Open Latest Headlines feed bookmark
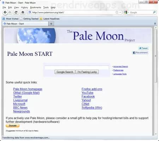The image size is (159, 141). pos(49,19)
